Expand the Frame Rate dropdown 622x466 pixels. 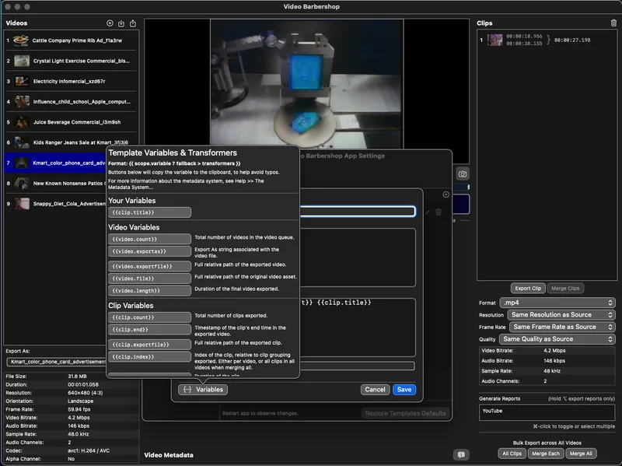(x=561, y=327)
